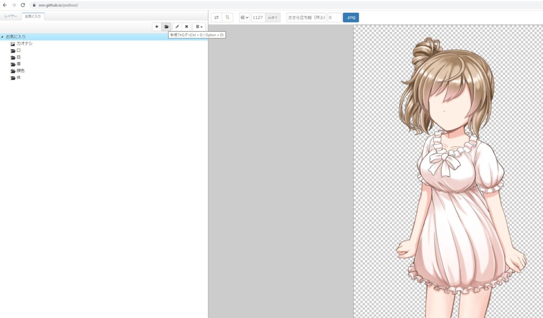Switch to the レイヤー tab
Screen dimensions: 543x318
pyautogui.click(x=11, y=16)
